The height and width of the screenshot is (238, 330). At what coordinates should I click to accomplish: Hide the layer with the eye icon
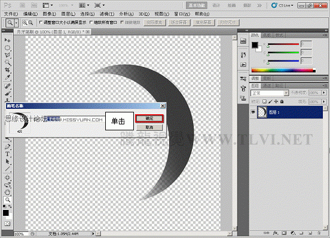(253, 112)
